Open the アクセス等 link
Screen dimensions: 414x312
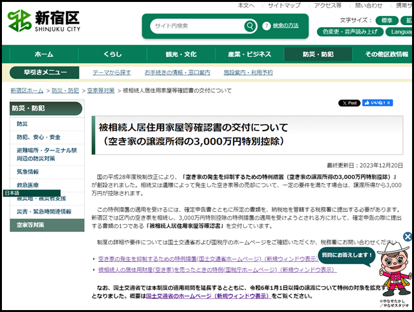click(328, 5)
